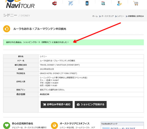The height and width of the screenshot is (129, 147).
Task: Click オーストラリアに3オフィス heading
Action: (x=75, y=123)
